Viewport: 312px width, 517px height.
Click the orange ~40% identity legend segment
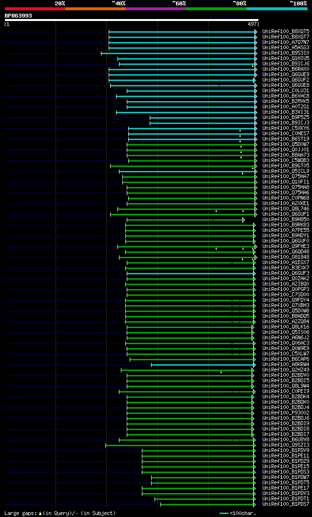tap(96, 9)
